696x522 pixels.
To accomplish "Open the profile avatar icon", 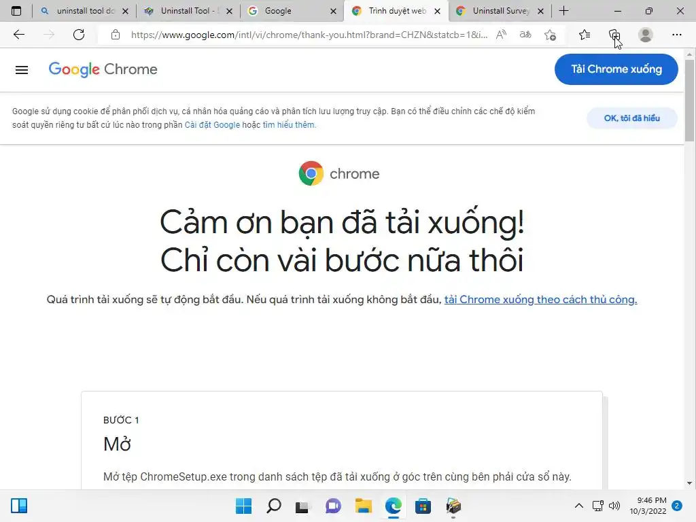I will (x=646, y=35).
